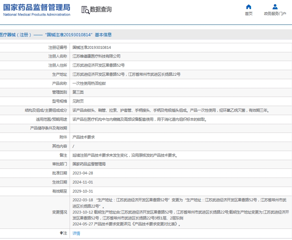Click 国家药品监督管理局 in 审批部门 row
This screenshot has height=240, width=292.
89,164
